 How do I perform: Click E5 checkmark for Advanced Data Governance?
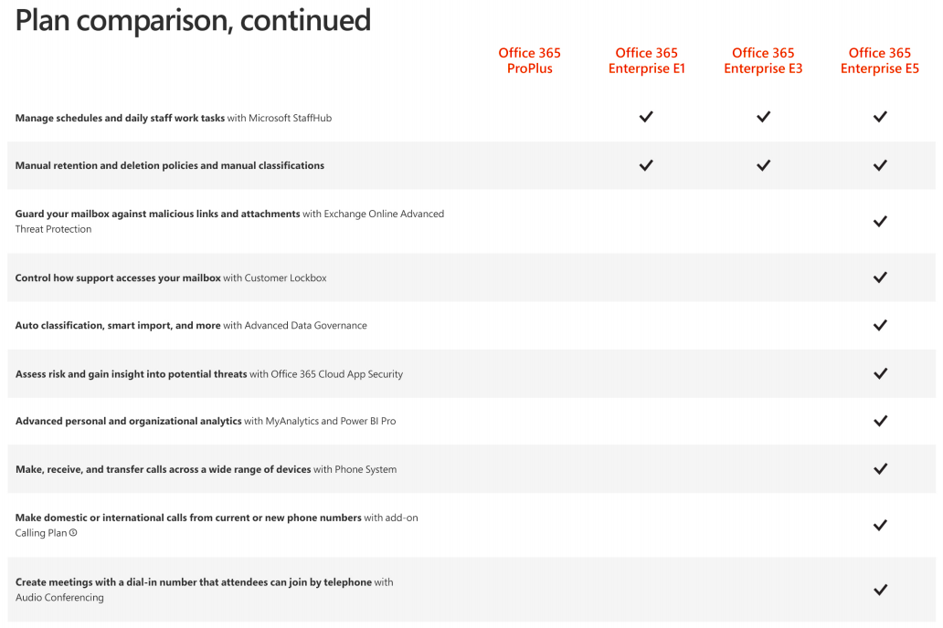(880, 325)
